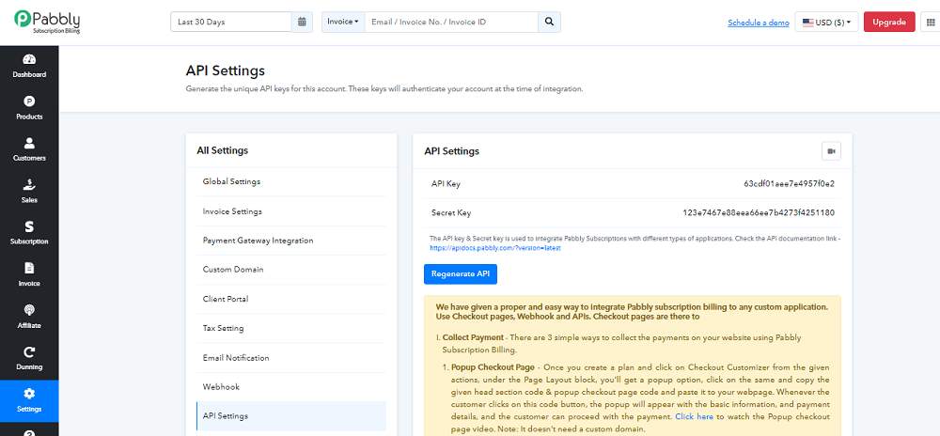Click the large 'API Settings' page title
Image resolution: width=940 pixels, height=436 pixels.
[226, 70]
